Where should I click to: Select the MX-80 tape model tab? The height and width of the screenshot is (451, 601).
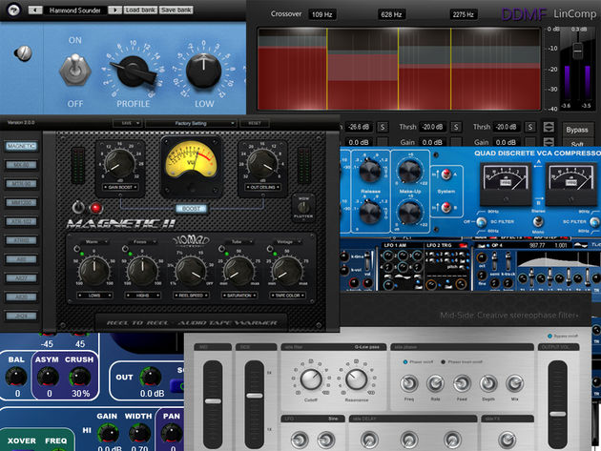pos(21,165)
